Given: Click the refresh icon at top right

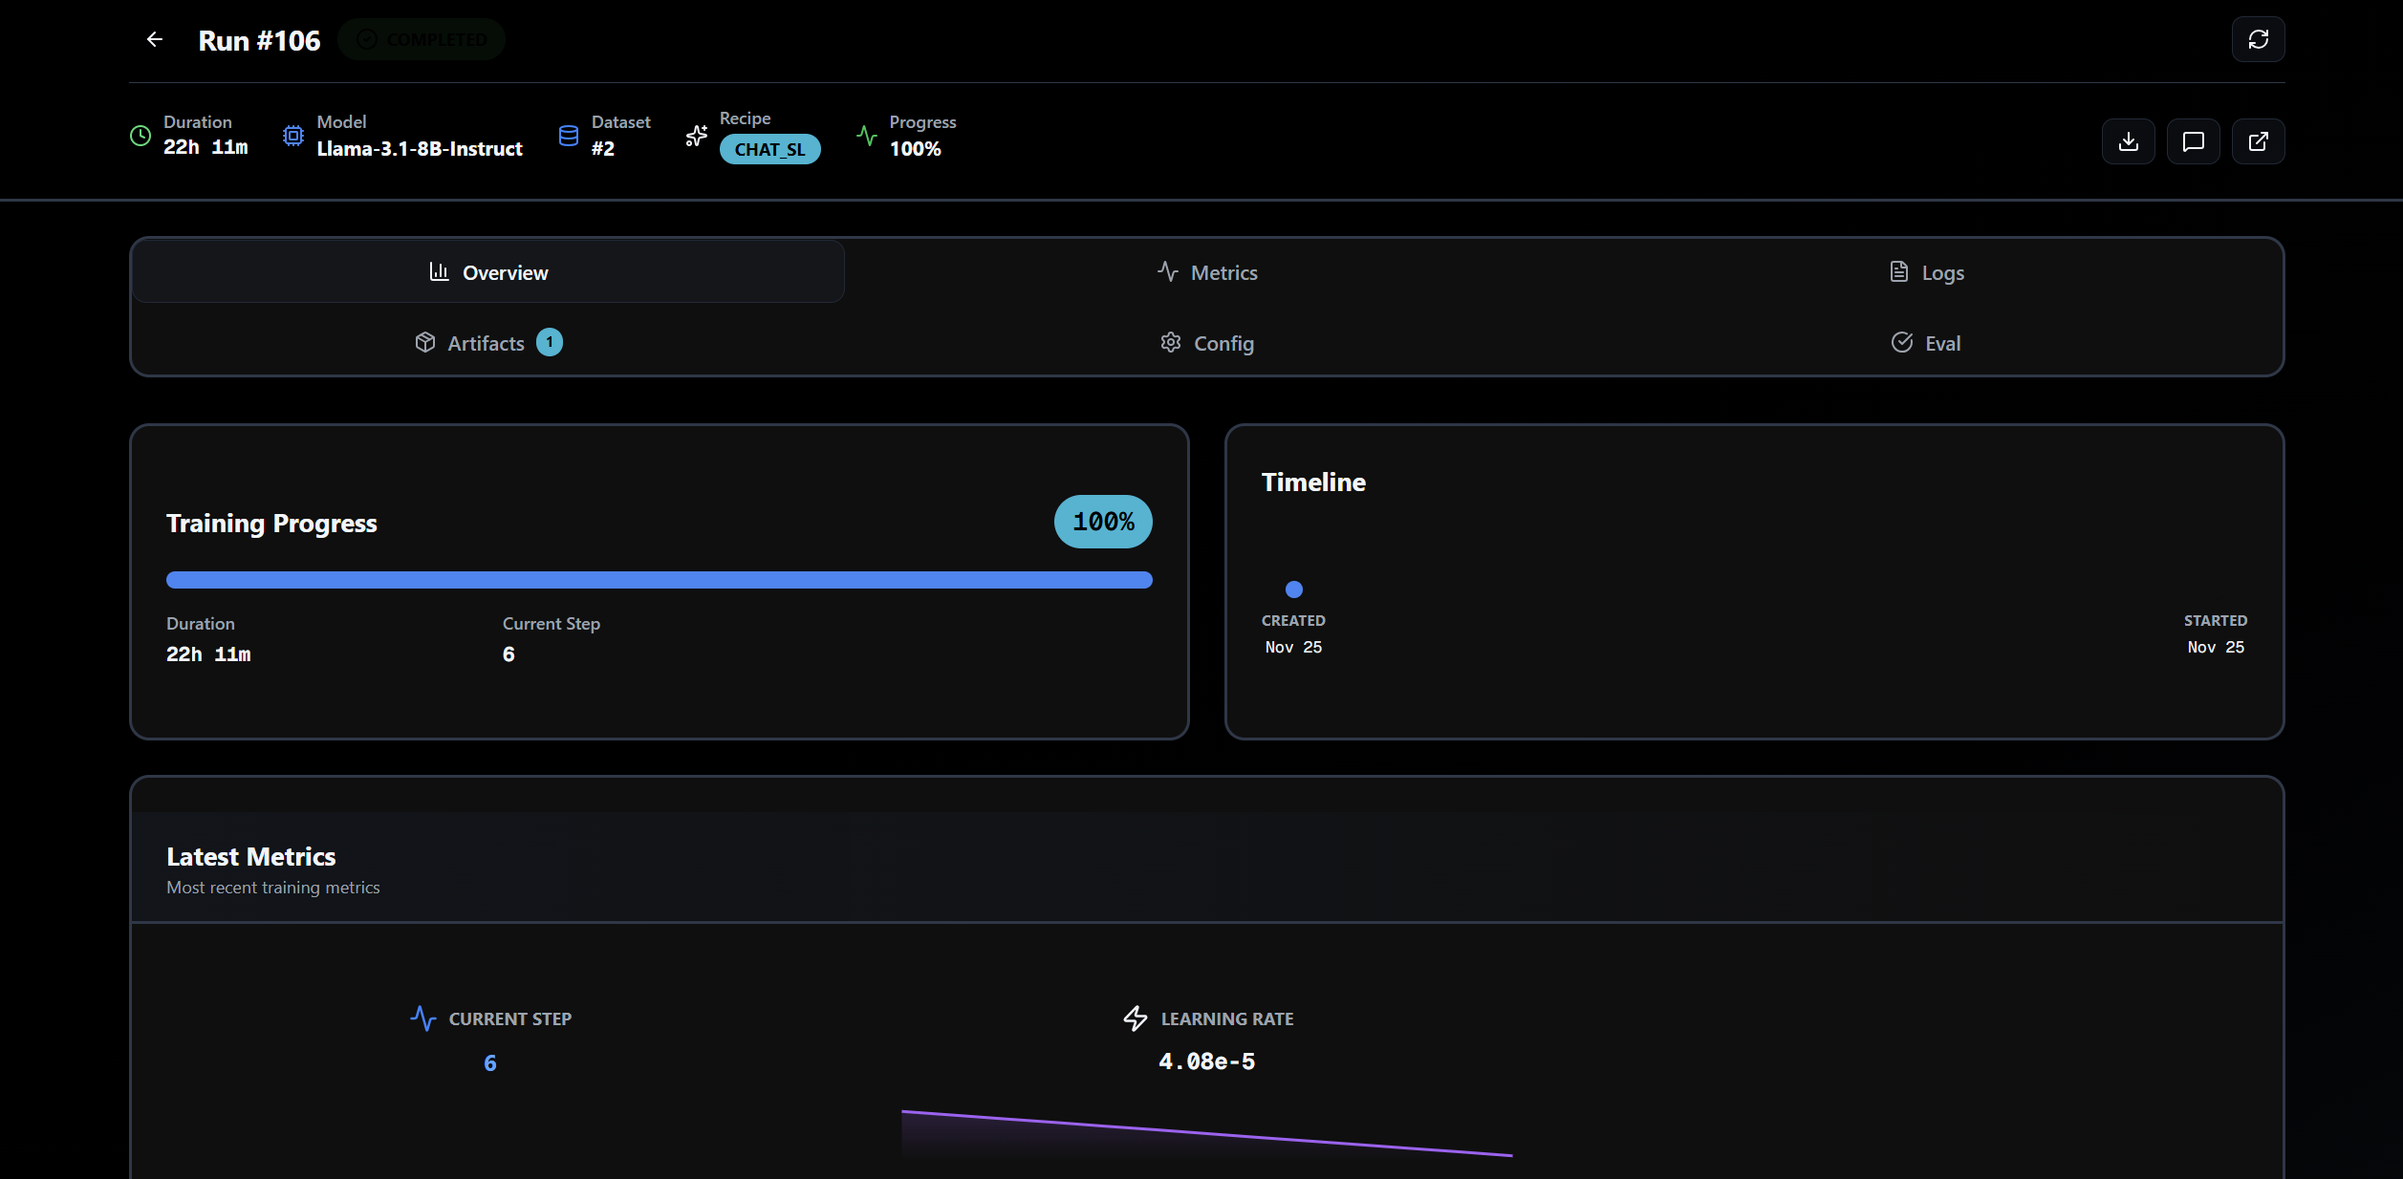Looking at the screenshot, I should click(x=2259, y=39).
